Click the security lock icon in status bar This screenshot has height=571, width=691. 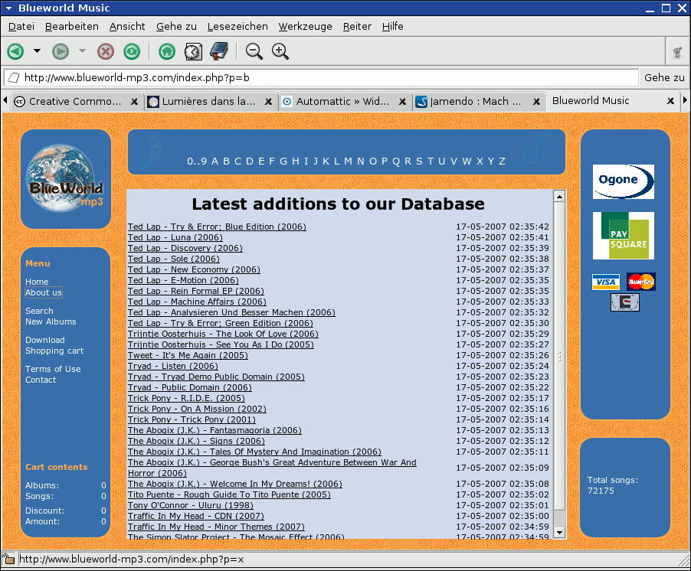(x=8, y=560)
